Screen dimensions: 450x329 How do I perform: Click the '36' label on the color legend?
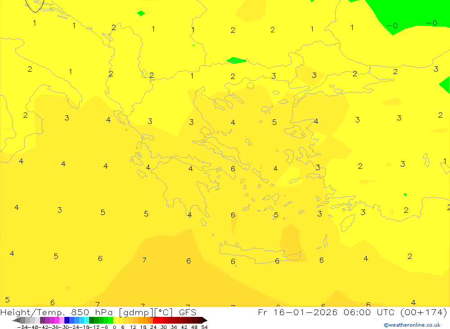tap(174, 327)
